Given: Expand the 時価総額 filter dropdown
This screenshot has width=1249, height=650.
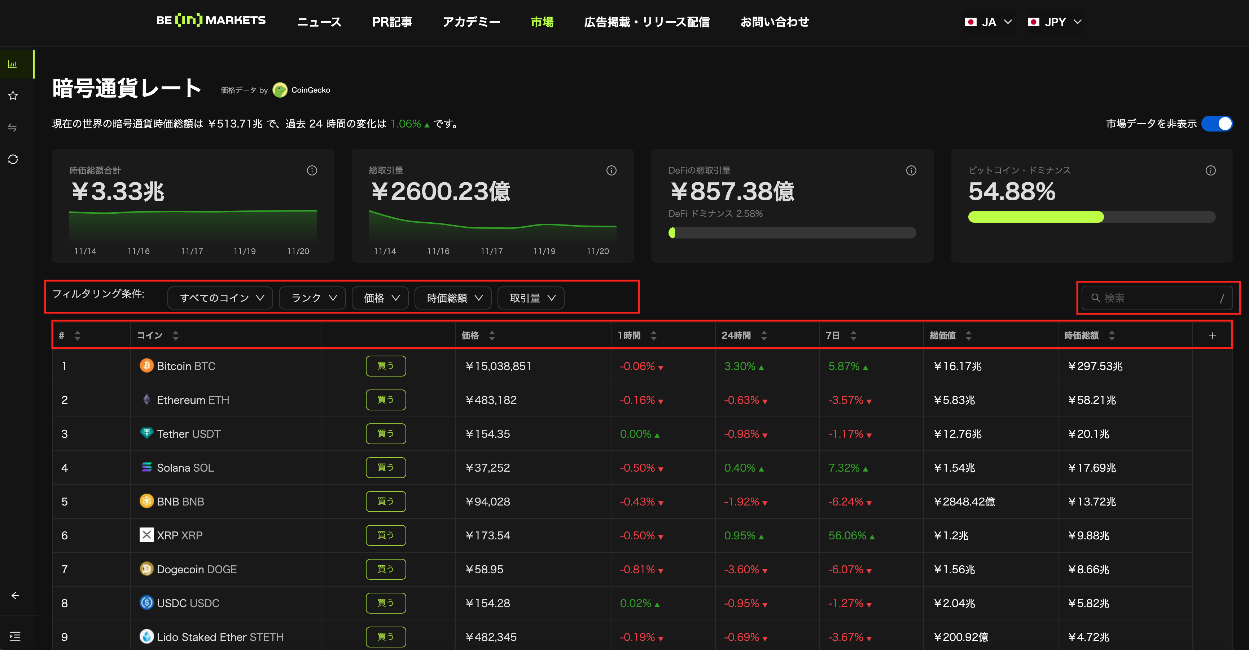Looking at the screenshot, I should click(x=453, y=298).
